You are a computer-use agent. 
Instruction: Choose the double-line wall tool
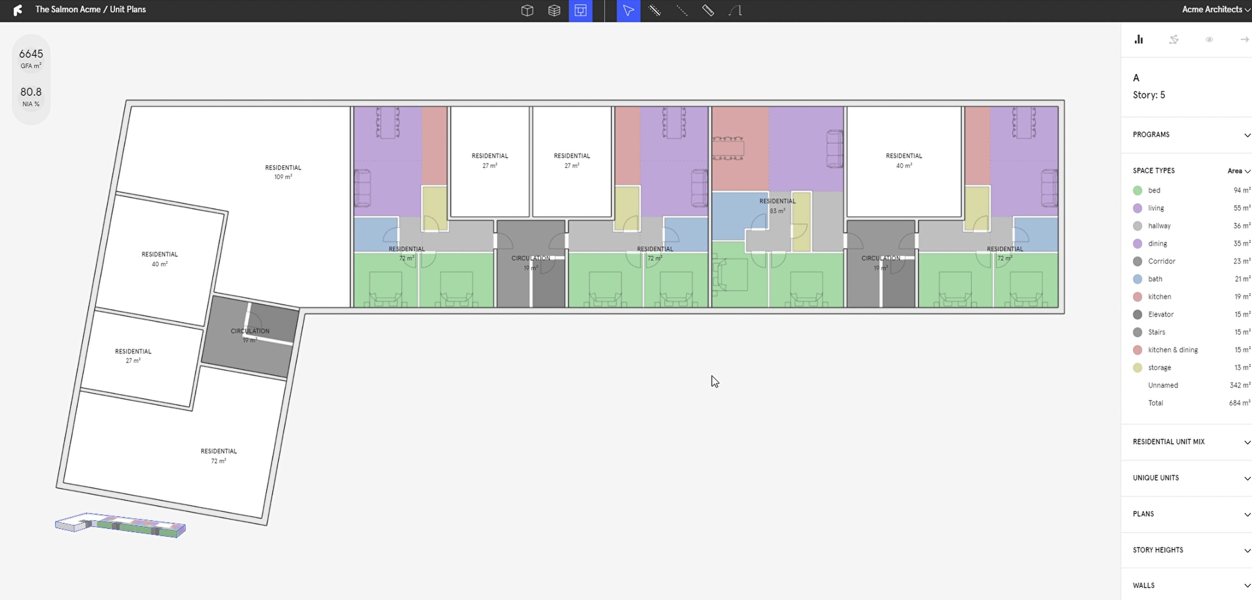(655, 10)
